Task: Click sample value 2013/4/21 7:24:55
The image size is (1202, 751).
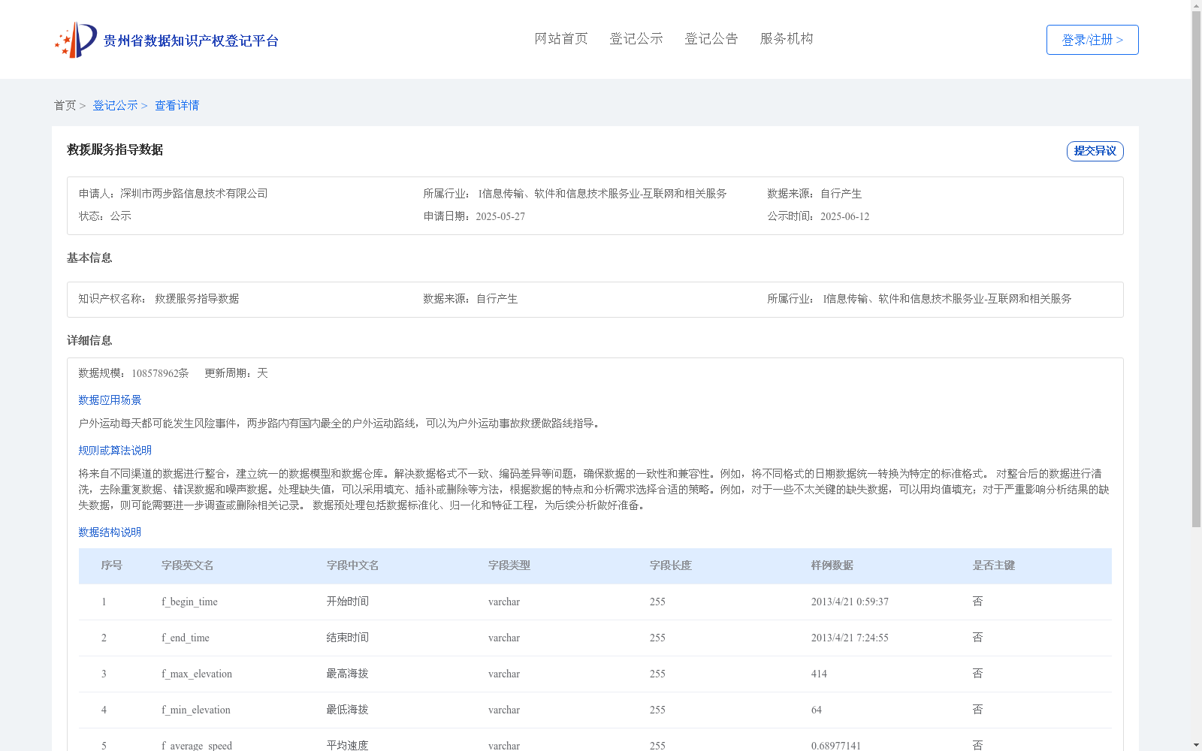Action: [850, 638]
